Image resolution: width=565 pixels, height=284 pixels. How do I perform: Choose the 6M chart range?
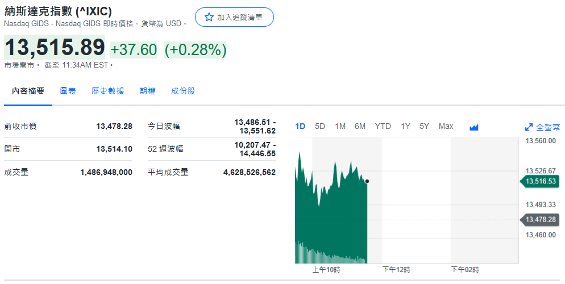(360, 126)
